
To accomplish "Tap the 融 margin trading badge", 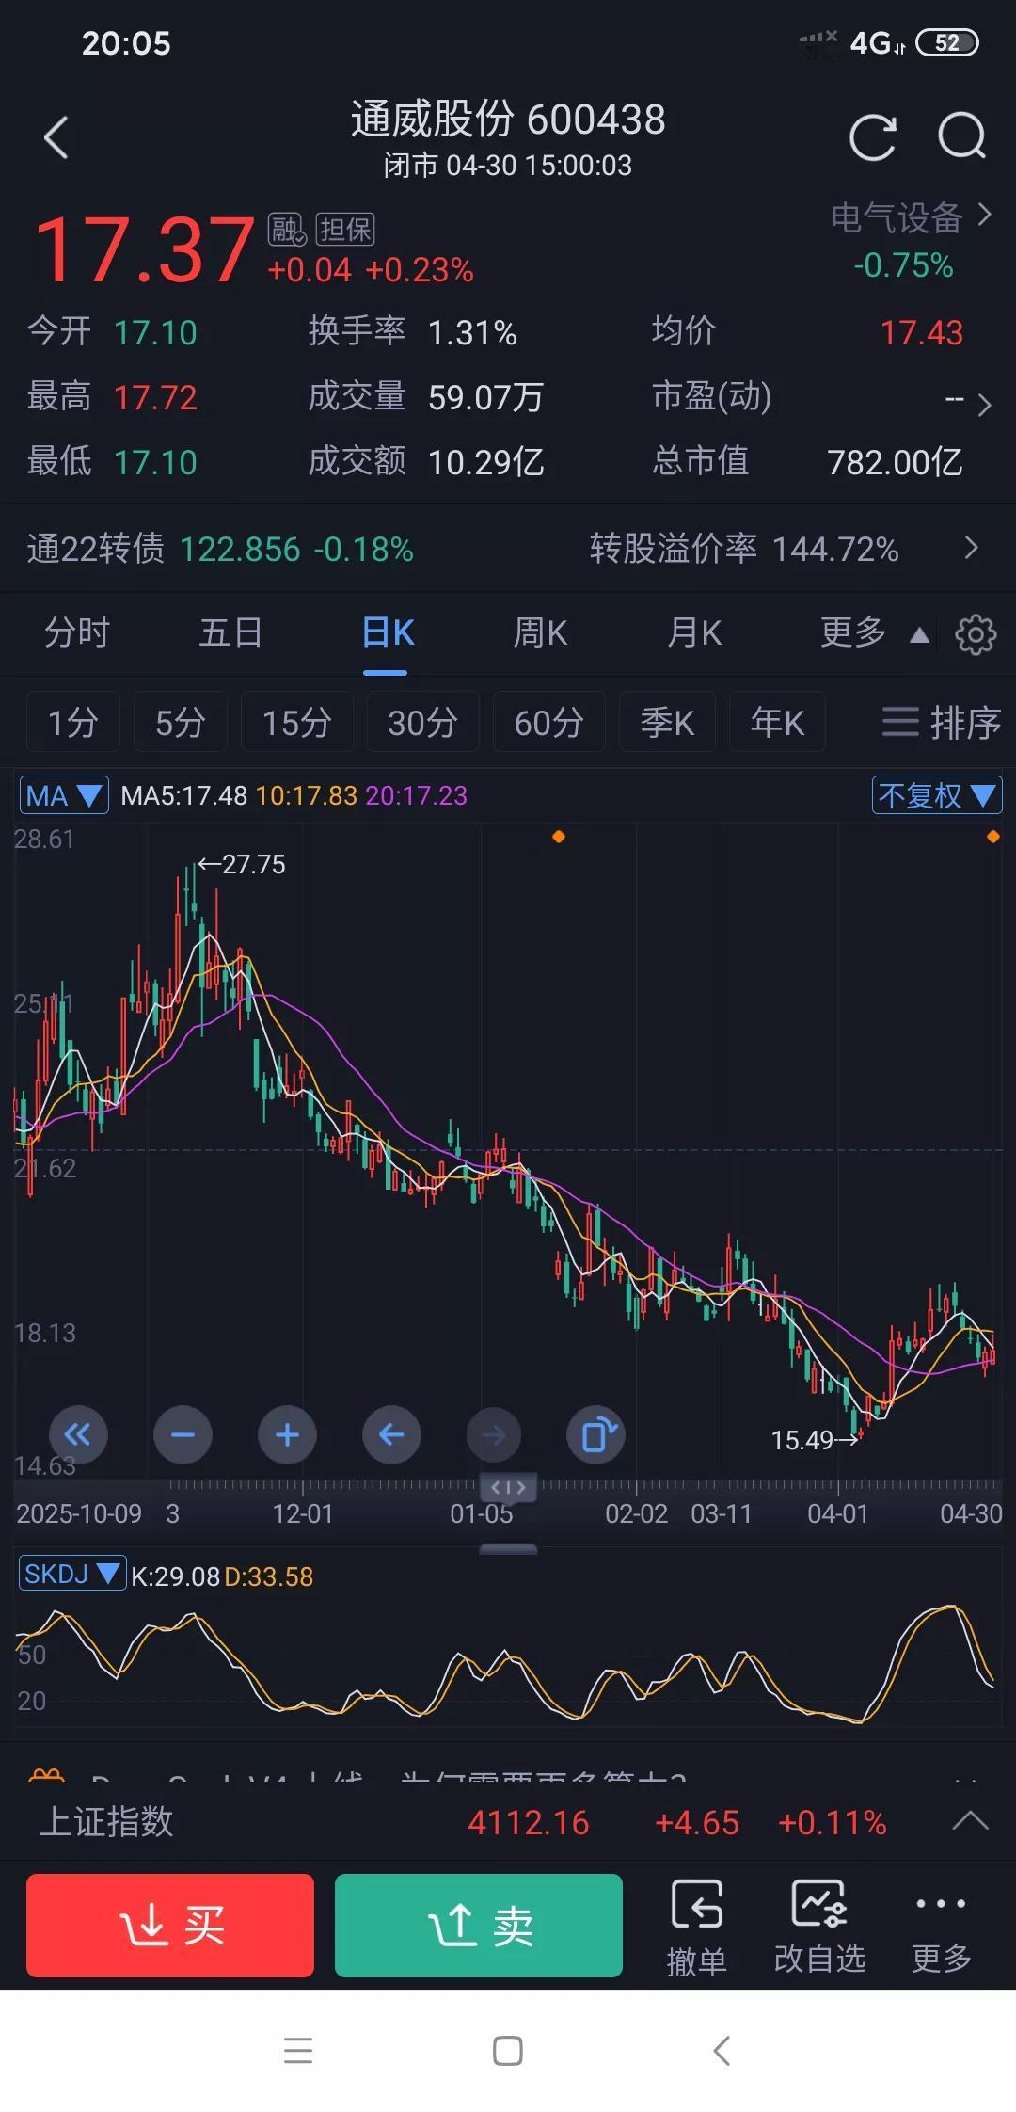I will pos(287,229).
